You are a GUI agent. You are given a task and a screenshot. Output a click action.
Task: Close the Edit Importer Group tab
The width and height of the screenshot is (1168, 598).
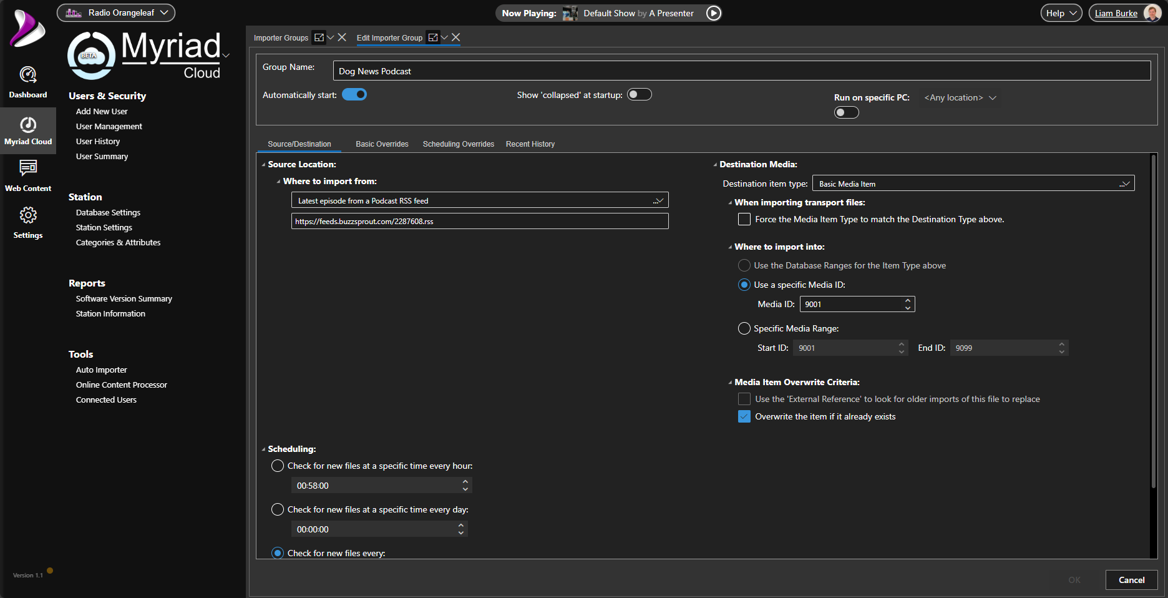tap(456, 37)
